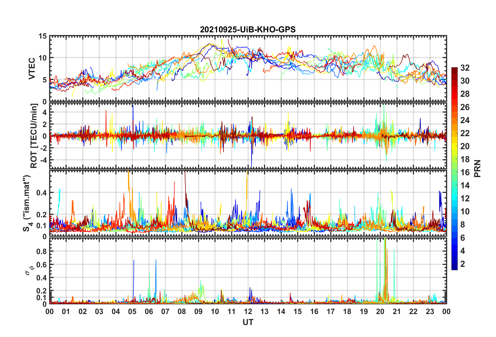Click the UT x-axis label
The image size is (496, 337).
click(248, 322)
